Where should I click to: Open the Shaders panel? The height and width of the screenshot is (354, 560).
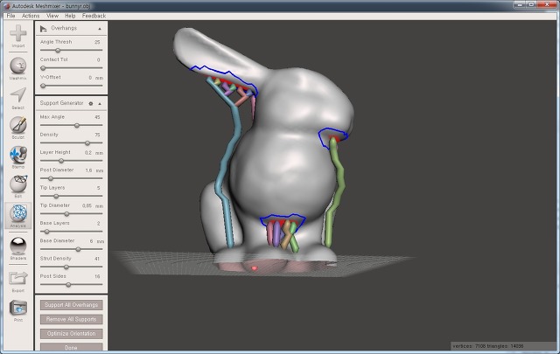click(17, 246)
